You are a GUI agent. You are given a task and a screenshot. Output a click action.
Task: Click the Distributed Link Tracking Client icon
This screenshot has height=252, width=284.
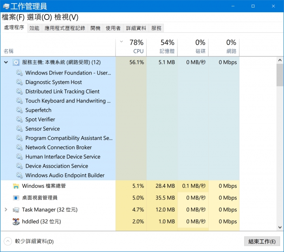point(19,91)
